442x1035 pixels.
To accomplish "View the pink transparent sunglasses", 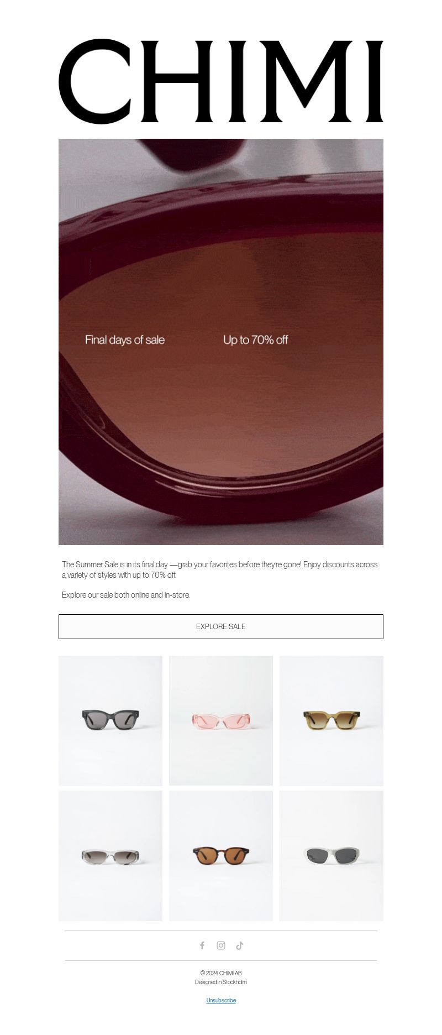I will click(221, 721).
